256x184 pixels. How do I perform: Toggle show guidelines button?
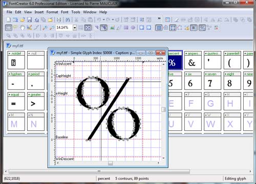[x=173, y=28]
